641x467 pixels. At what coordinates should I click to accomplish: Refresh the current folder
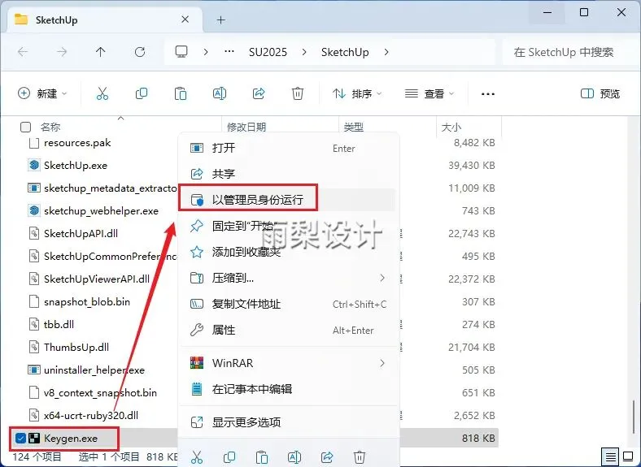tap(140, 52)
